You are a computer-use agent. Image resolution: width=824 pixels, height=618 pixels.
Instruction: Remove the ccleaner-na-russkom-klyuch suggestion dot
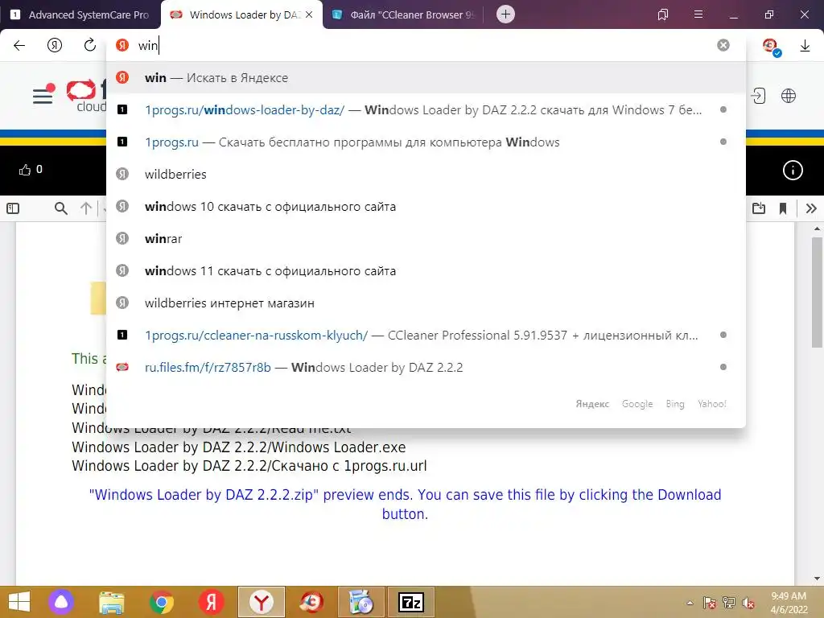click(x=723, y=335)
